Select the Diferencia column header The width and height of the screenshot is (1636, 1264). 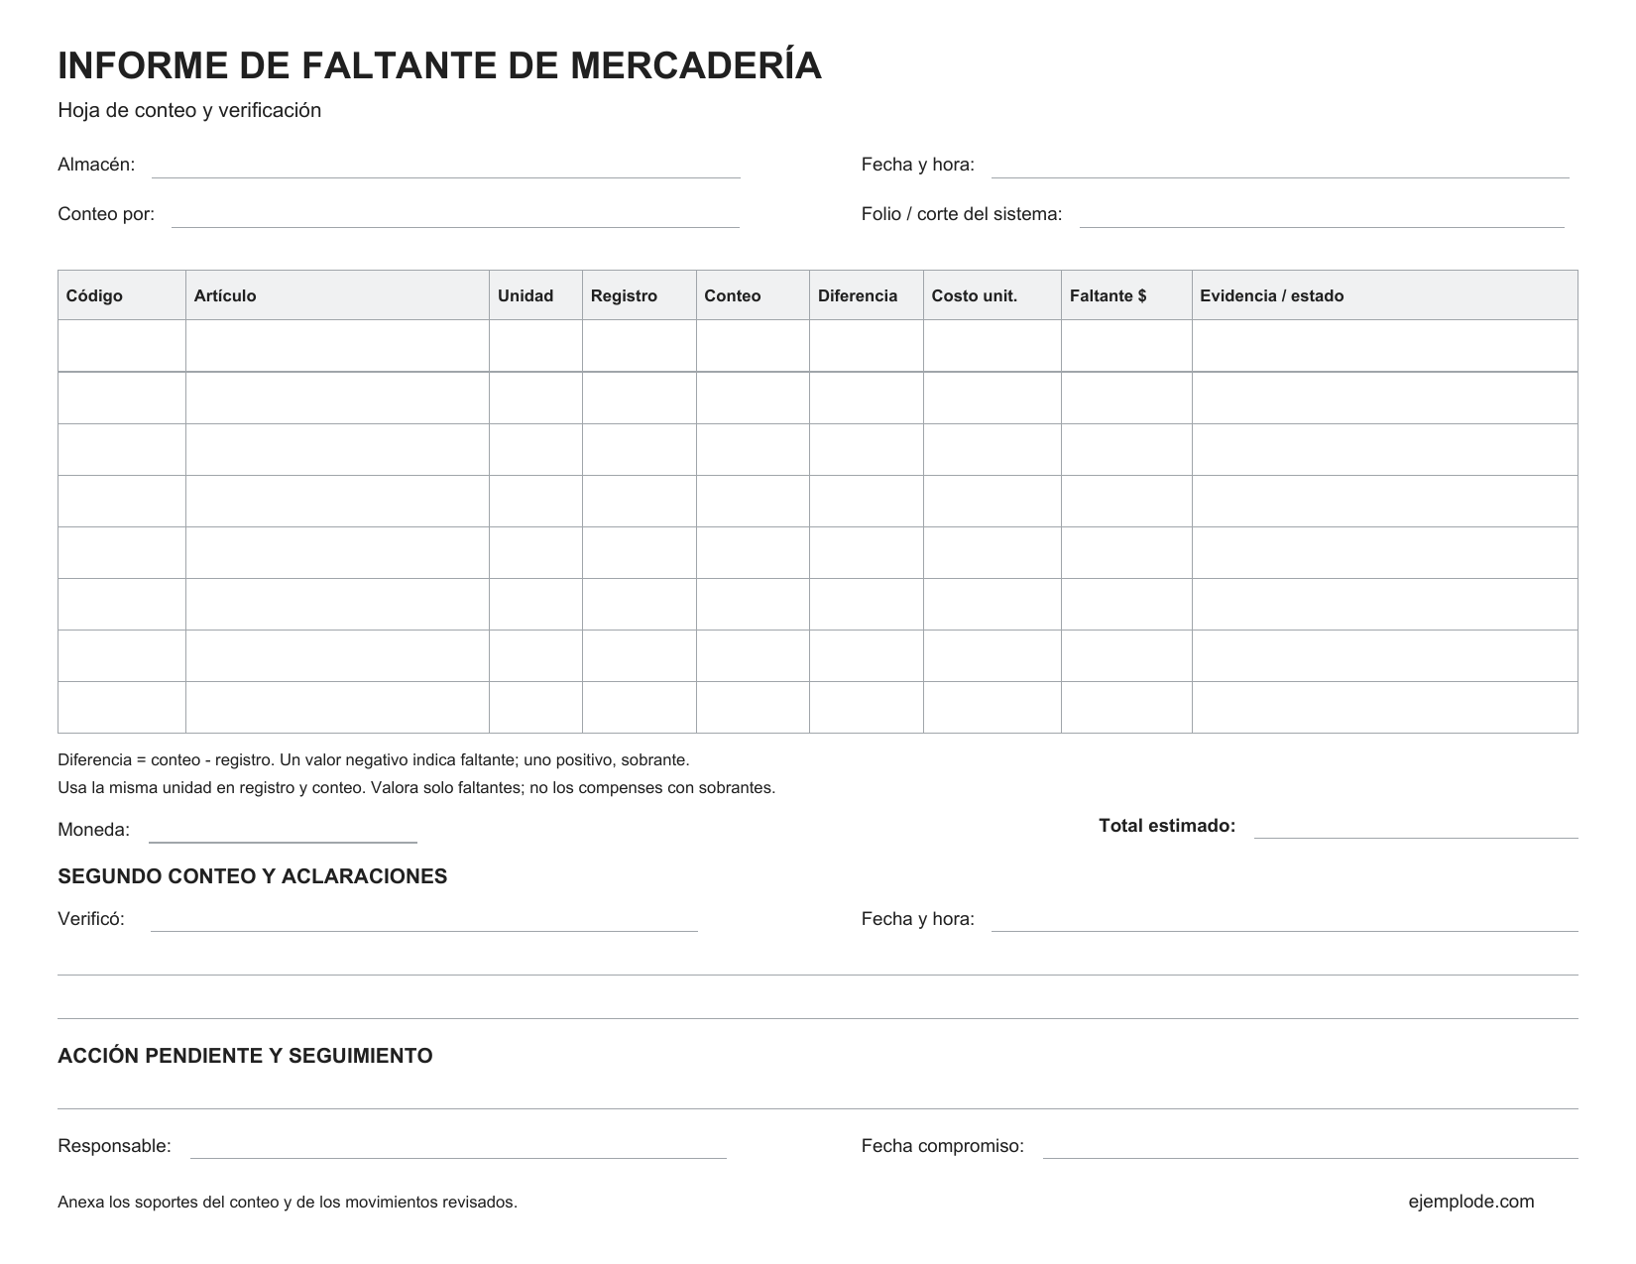(867, 295)
